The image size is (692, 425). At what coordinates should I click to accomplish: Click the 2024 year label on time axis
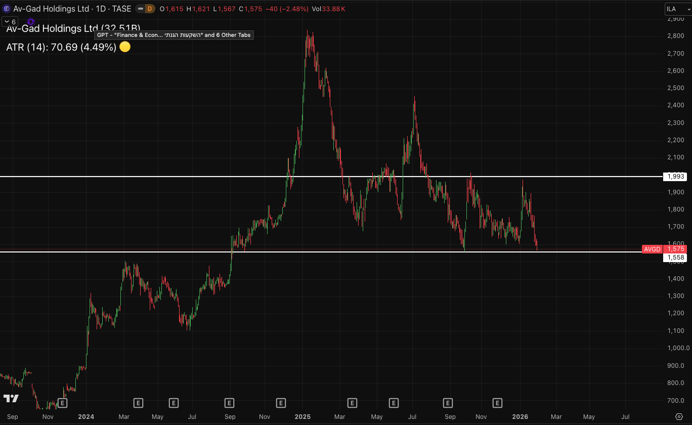click(85, 417)
